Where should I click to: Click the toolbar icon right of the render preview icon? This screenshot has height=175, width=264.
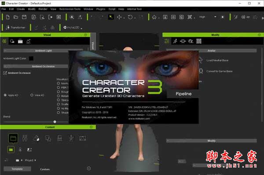click(x=72, y=17)
